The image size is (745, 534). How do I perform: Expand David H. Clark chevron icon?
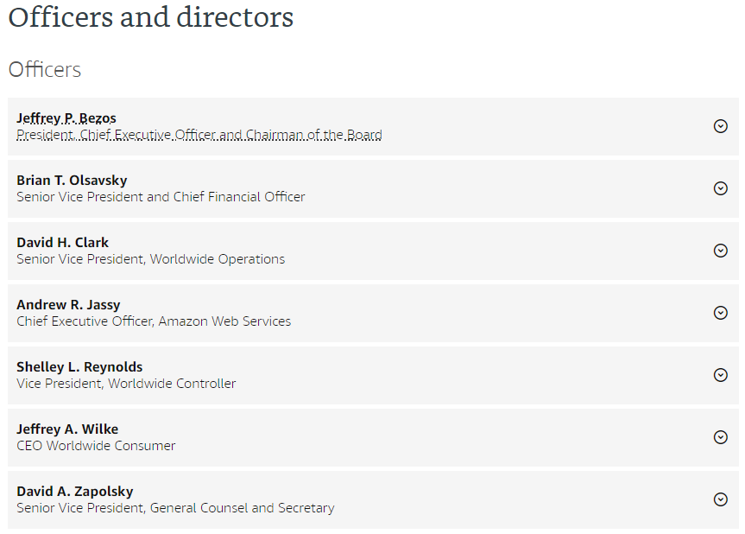[720, 251]
